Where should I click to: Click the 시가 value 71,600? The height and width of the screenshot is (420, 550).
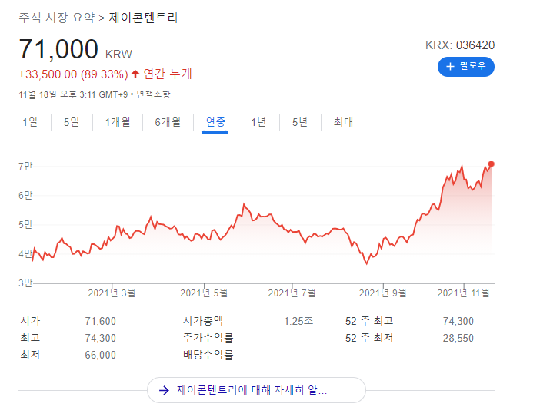point(100,321)
